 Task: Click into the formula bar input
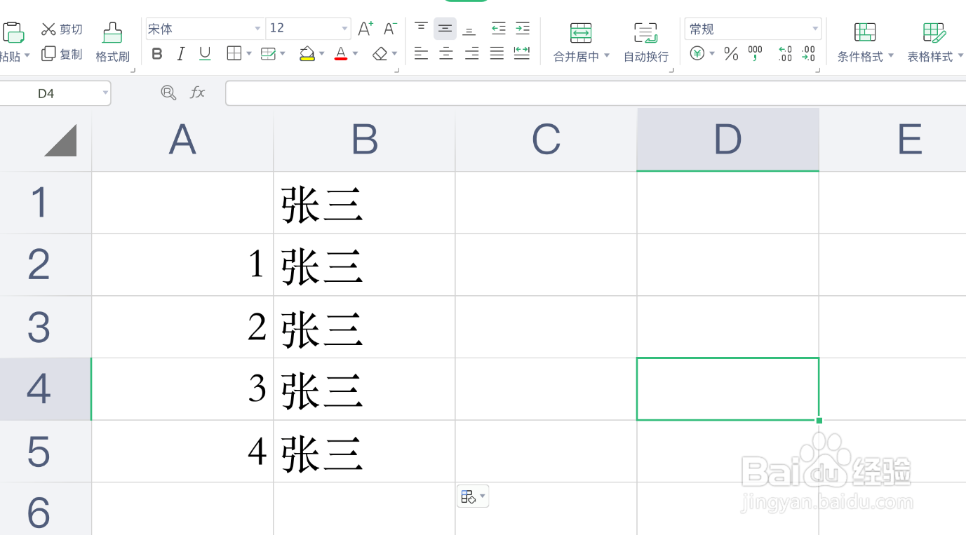click(x=589, y=93)
